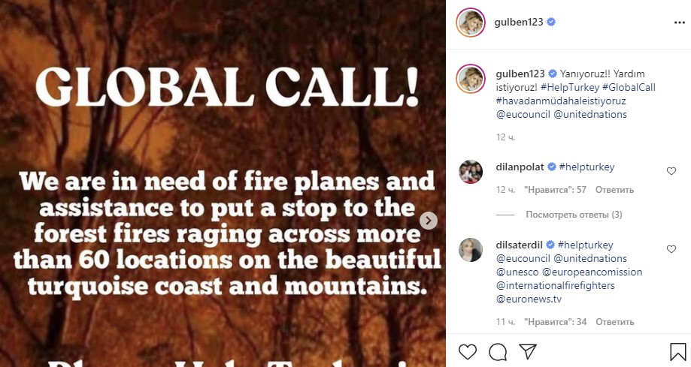The image size is (691, 367).
Task: Like the post with the heart icon
Action: click(x=468, y=351)
